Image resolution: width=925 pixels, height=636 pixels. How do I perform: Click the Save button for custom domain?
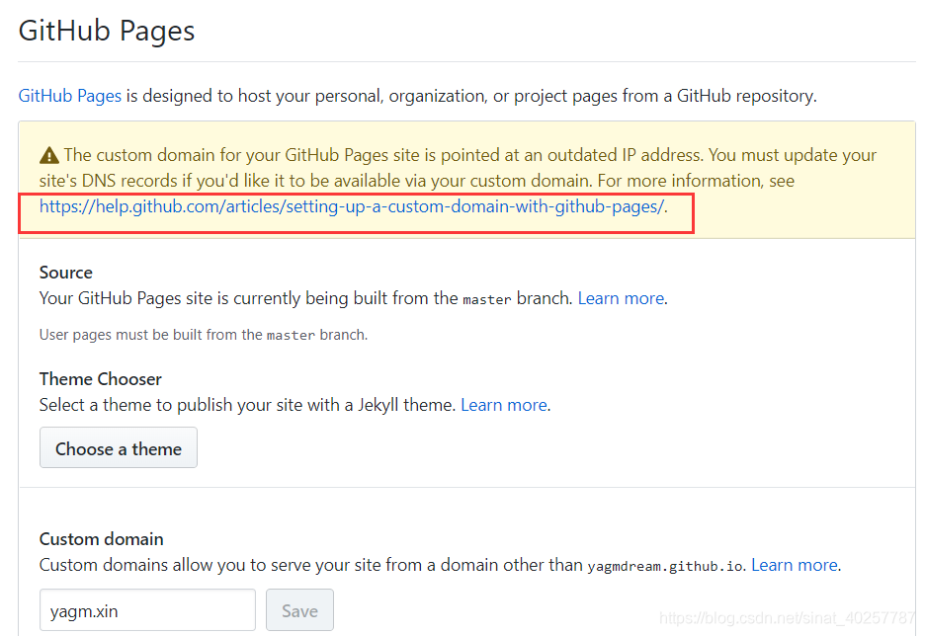299,610
